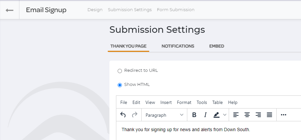The image size is (301, 140).
Task: Show more toolbar options ellipsis
Action: pyautogui.click(x=284, y=115)
